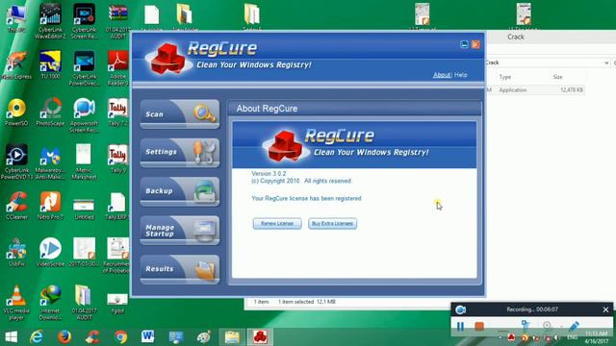Open the Windows Start button

[x=11, y=336]
